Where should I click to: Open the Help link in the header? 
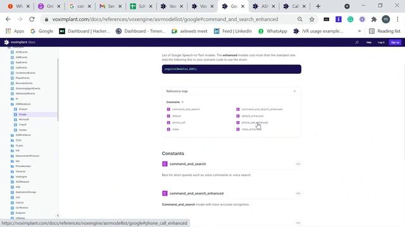[x=369, y=42]
